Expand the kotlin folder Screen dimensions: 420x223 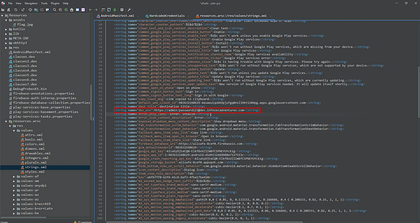point(6,29)
